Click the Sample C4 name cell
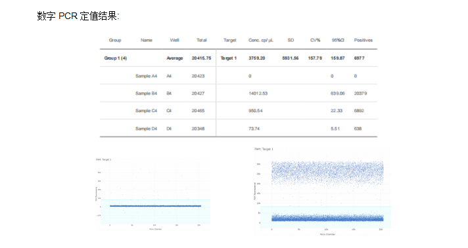468x248 pixels. (146, 111)
